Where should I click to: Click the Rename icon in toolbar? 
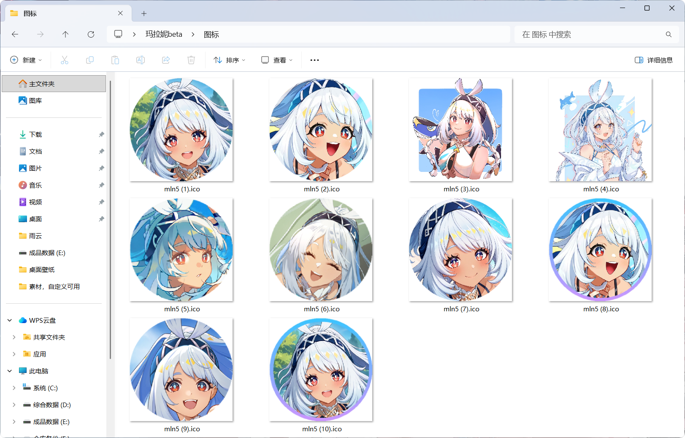tap(141, 60)
